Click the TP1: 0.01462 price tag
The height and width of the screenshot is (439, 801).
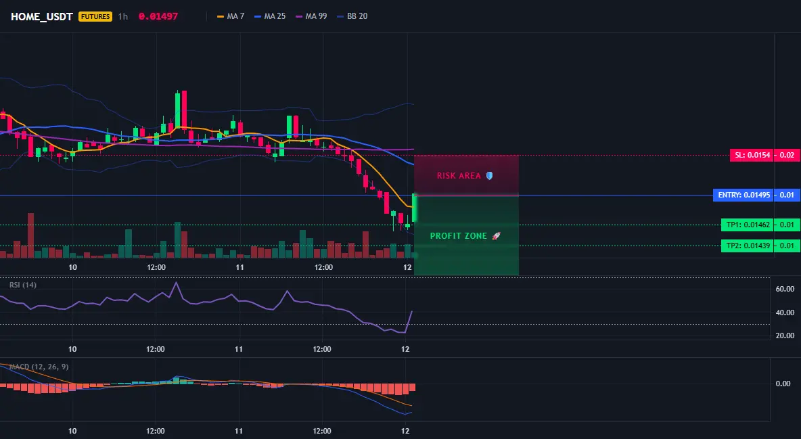tap(746, 225)
